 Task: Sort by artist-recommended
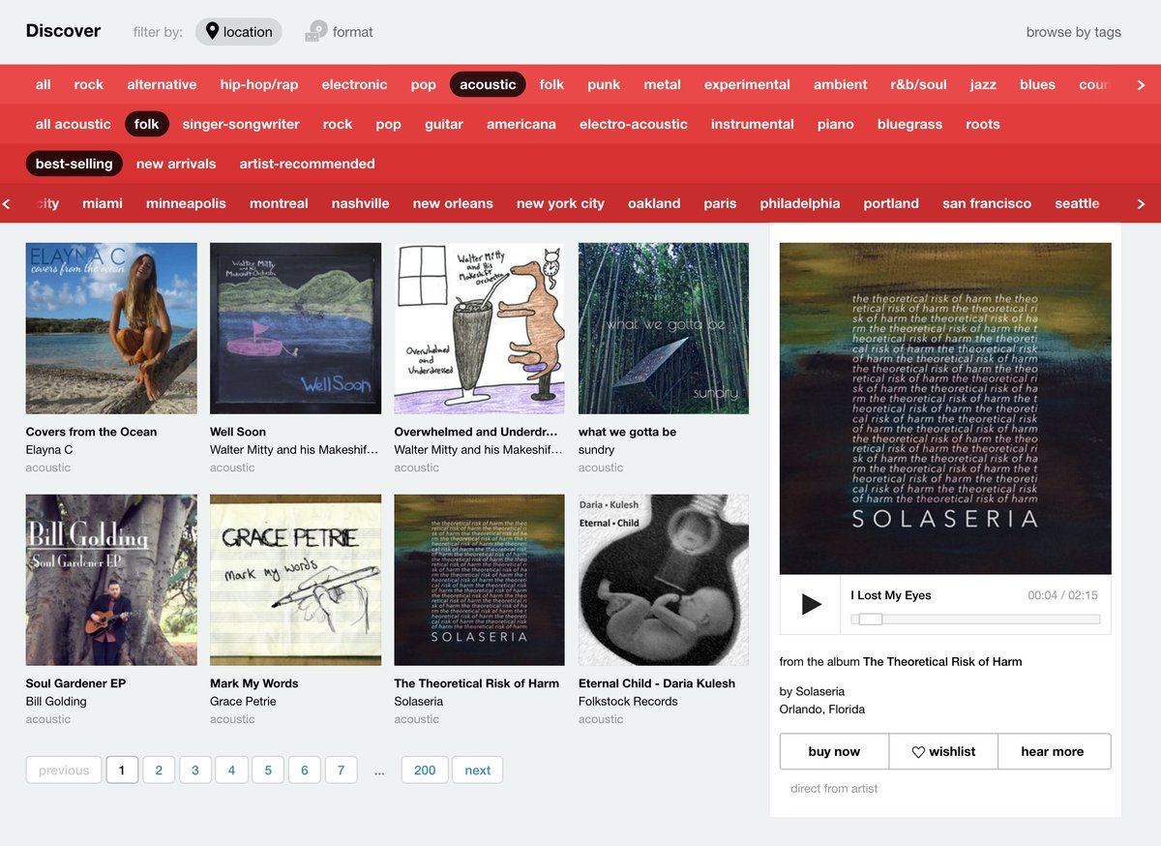308,164
